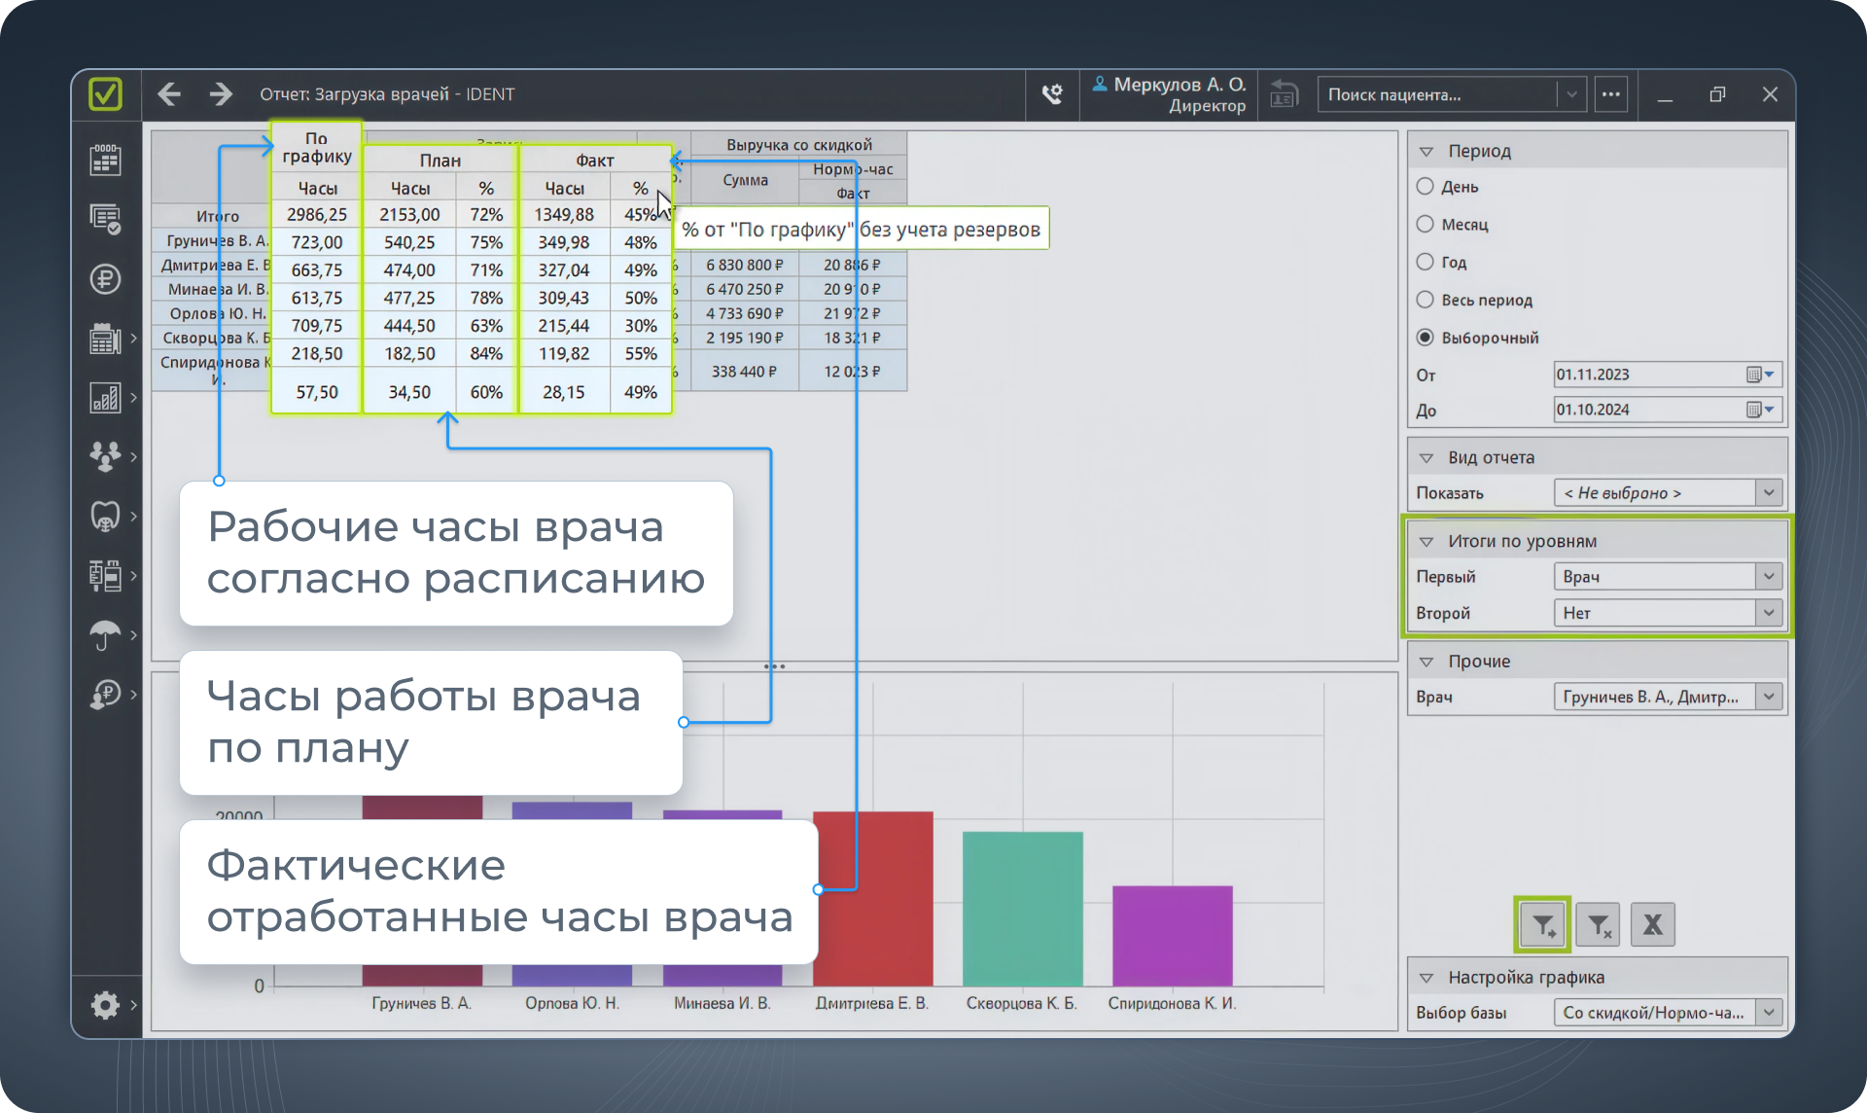Collapse the Настройка графика section
This screenshot has height=1113, width=1867.
1427,978
